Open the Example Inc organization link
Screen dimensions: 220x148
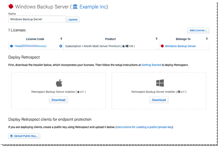coord(93,7)
